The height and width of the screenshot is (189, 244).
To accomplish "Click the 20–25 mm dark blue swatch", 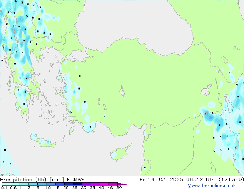I will pyautogui.click(x=69, y=184).
